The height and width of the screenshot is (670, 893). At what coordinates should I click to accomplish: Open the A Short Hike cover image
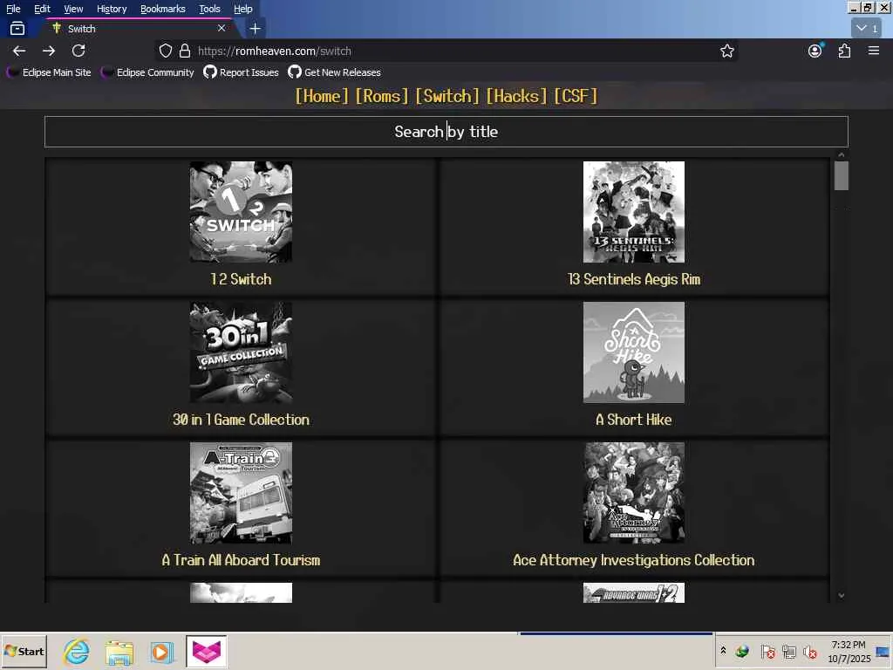point(634,352)
